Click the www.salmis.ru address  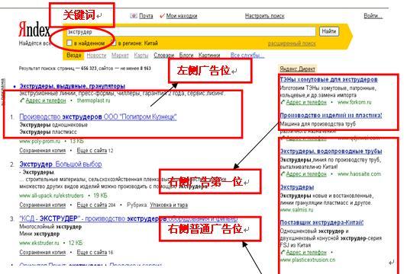point(296,210)
